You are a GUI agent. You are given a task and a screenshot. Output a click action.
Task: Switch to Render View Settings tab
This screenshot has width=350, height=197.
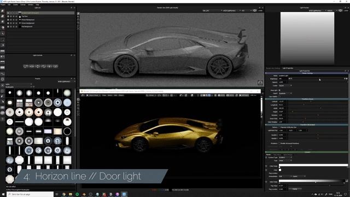tap(273, 68)
